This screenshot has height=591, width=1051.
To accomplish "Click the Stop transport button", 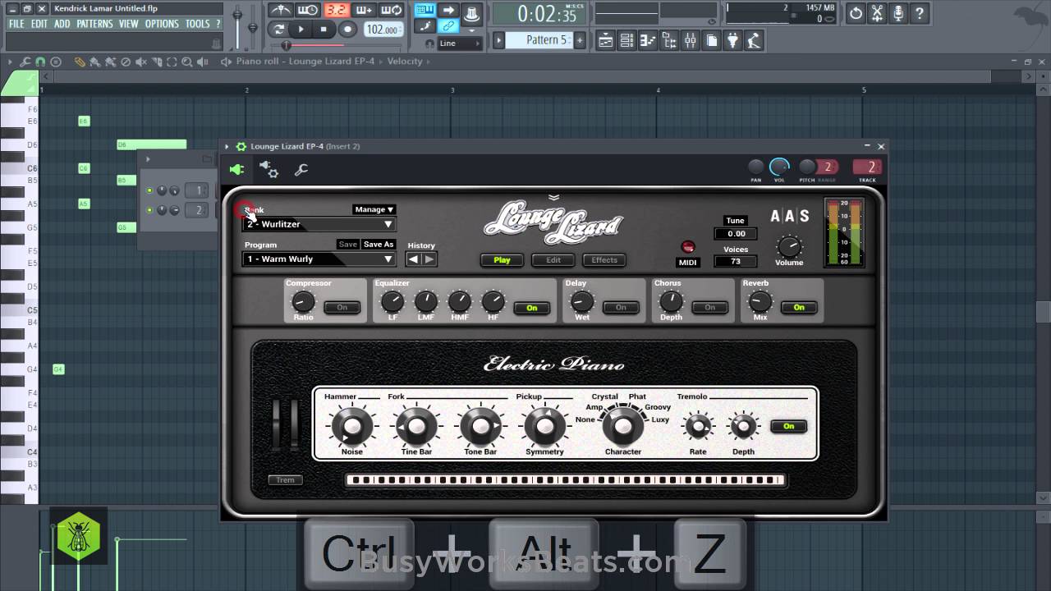I will pos(324,30).
